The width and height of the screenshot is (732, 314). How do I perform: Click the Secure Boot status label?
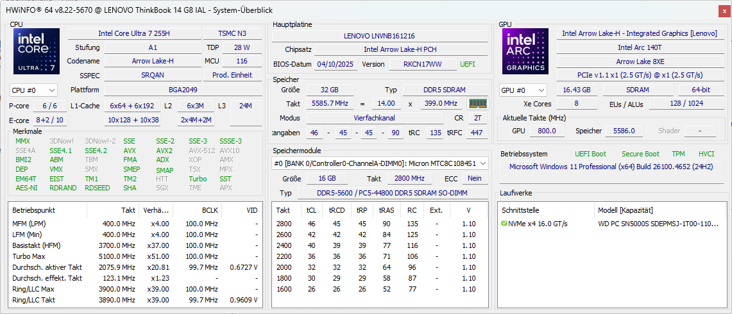click(x=640, y=154)
